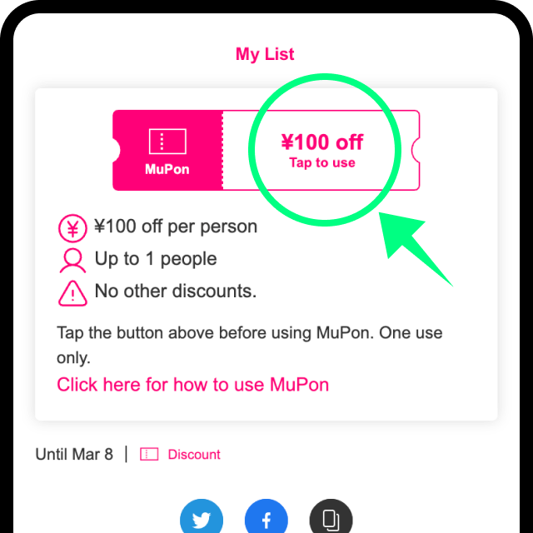Viewport: 533px width, 533px height.
Task: Click the warning triangle icon
Action: tap(72, 293)
